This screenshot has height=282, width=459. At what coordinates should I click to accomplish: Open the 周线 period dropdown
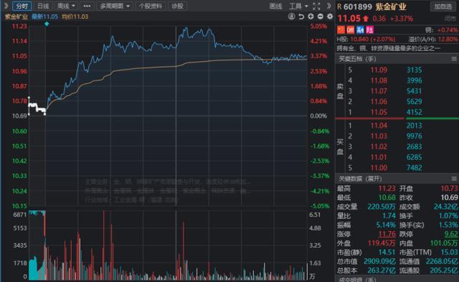point(66,6)
